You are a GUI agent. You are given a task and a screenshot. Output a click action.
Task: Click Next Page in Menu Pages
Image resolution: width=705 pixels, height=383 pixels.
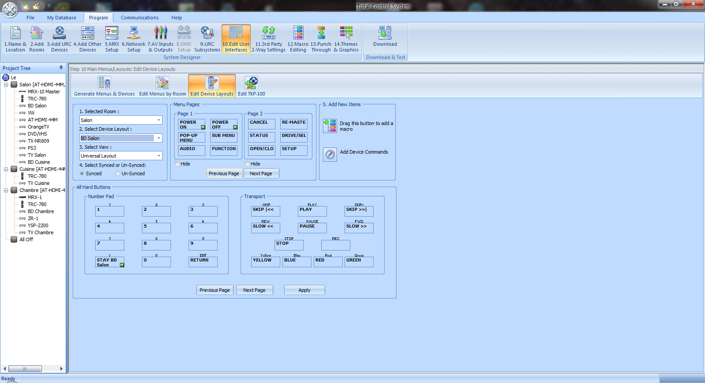click(x=261, y=173)
